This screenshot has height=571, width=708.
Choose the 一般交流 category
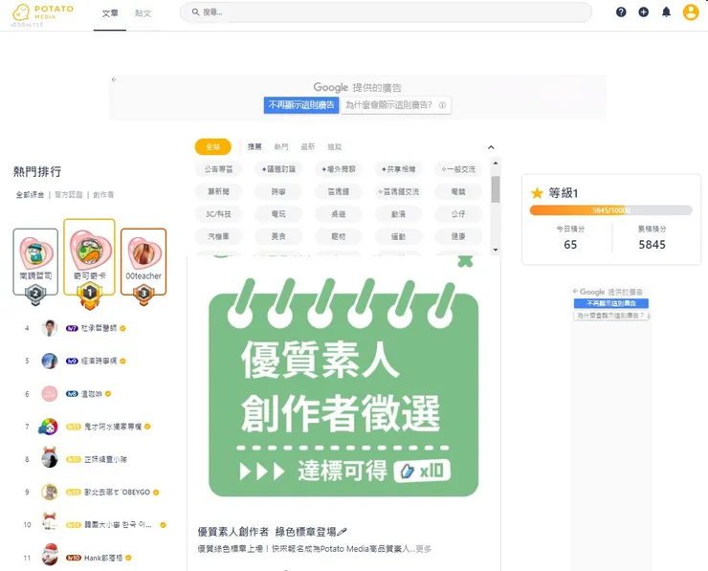pyautogui.click(x=458, y=169)
